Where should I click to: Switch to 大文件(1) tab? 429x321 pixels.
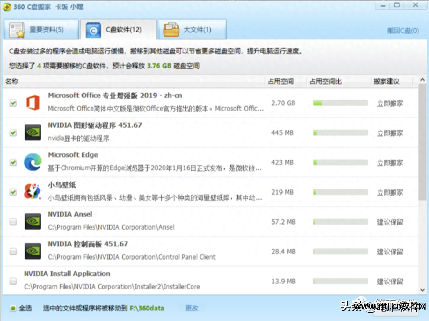pos(192,30)
